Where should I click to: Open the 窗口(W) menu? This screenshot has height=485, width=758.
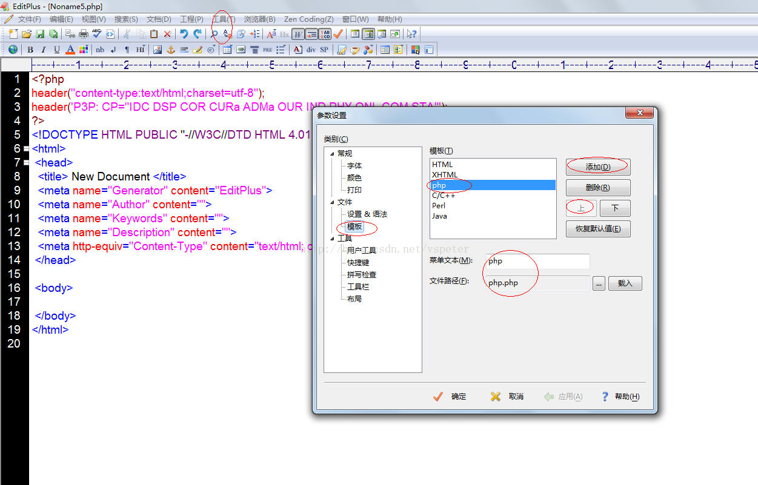tap(355, 19)
